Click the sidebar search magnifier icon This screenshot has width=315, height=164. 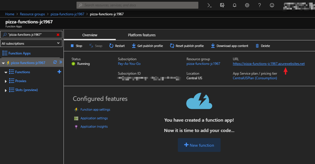pos(5,35)
